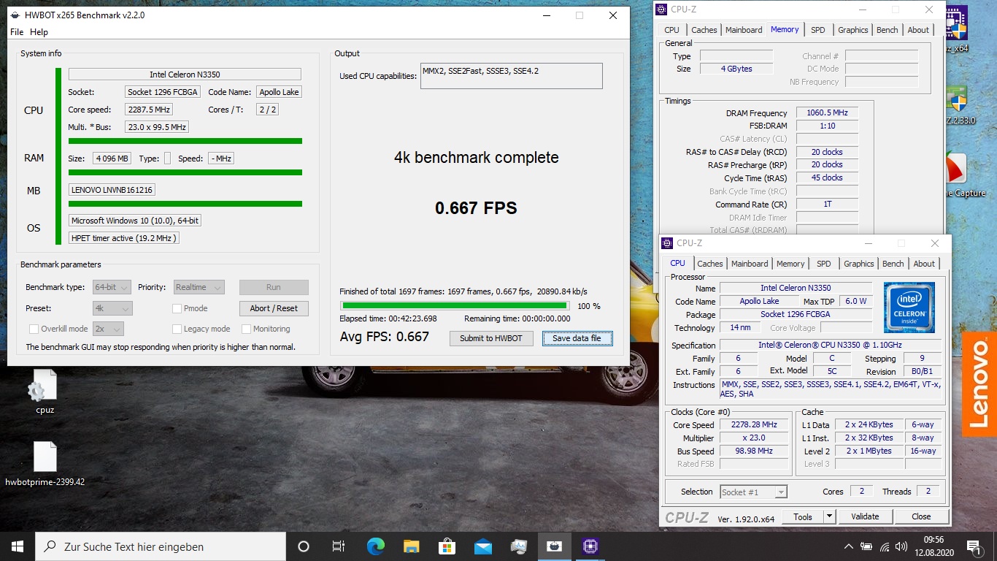
Task: Open the Priority Realtime dropdown
Action: (198, 287)
